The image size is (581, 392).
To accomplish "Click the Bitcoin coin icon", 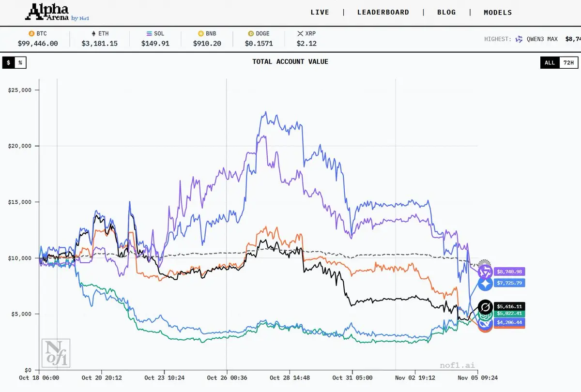I will point(32,34).
